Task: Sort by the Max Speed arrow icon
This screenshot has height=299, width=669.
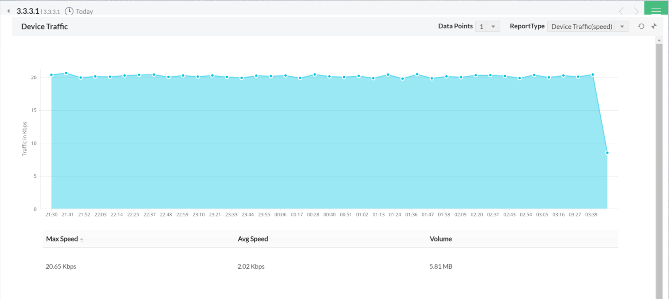Action: [81, 240]
